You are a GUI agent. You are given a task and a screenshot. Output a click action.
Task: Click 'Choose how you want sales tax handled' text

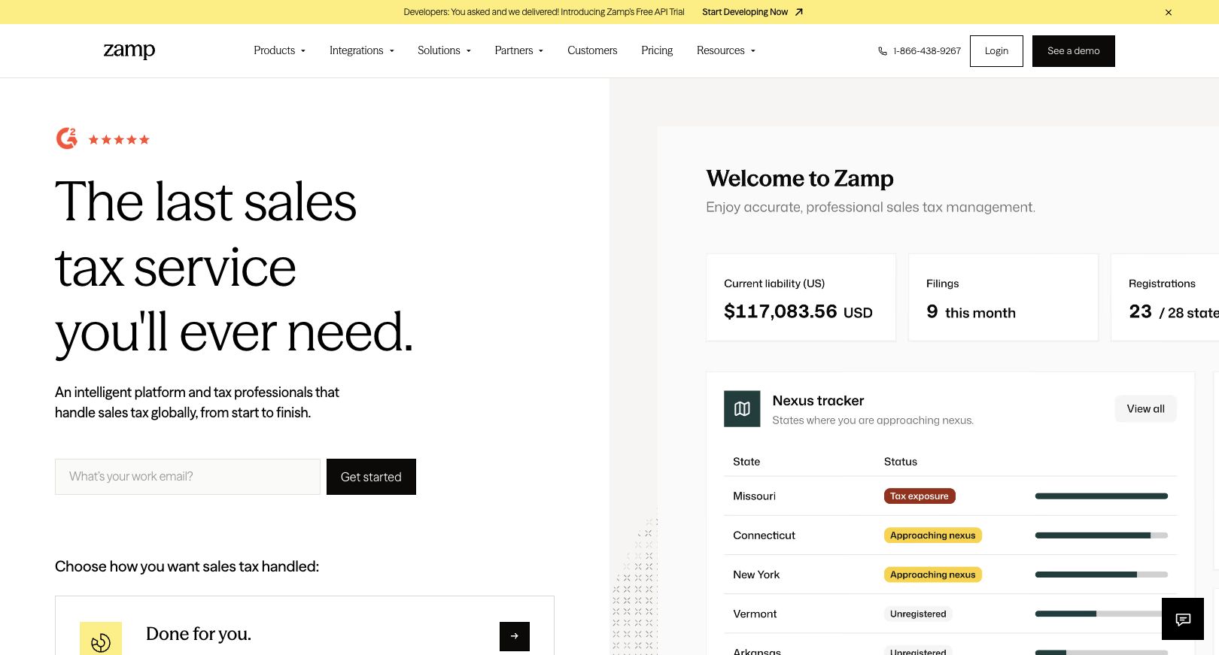pyautogui.click(x=187, y=566)
